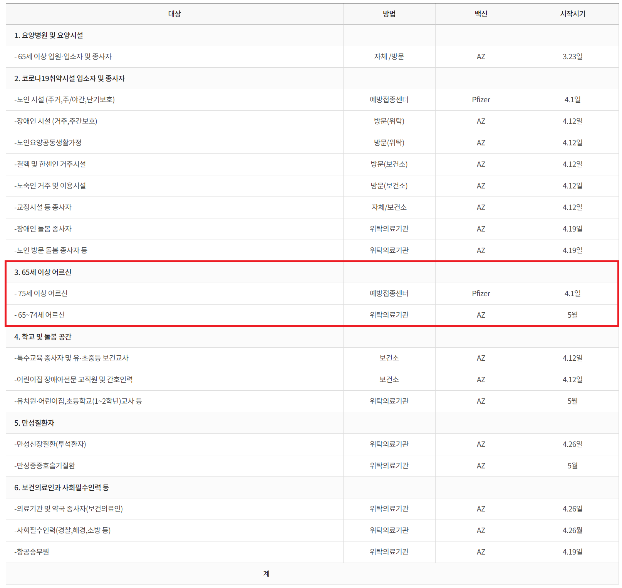Click 보건소 in the 특수교육 종사자 row
Screen dimensions: 622x588
pos(389,358)
